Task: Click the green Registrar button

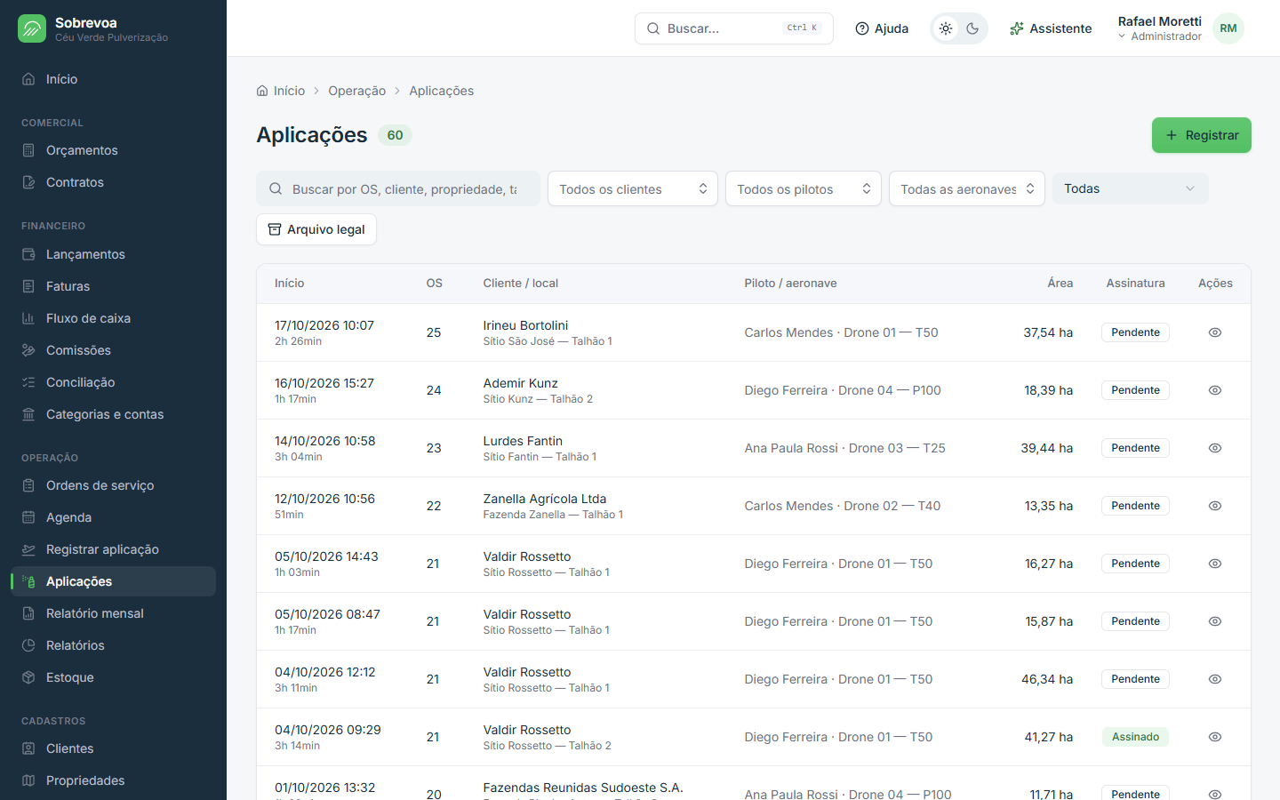Action: click(1202, 135)
